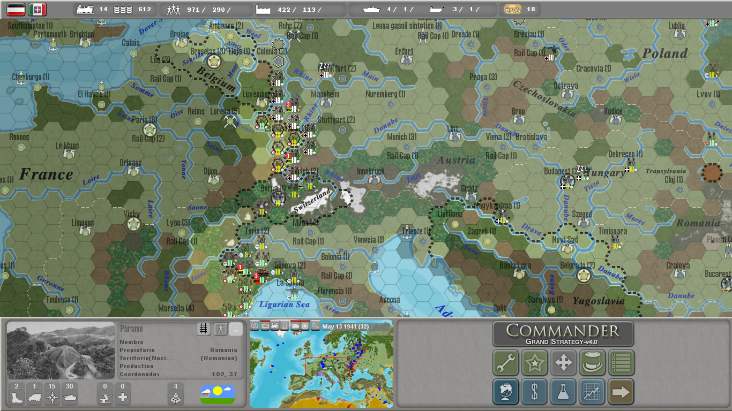Toggle minimap book map mode
The height and width of the screenshot is (411, 732).
pyautogui.click(x=255, y=325)
